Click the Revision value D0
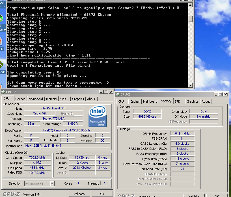231x197 pixels. point(103,140)
